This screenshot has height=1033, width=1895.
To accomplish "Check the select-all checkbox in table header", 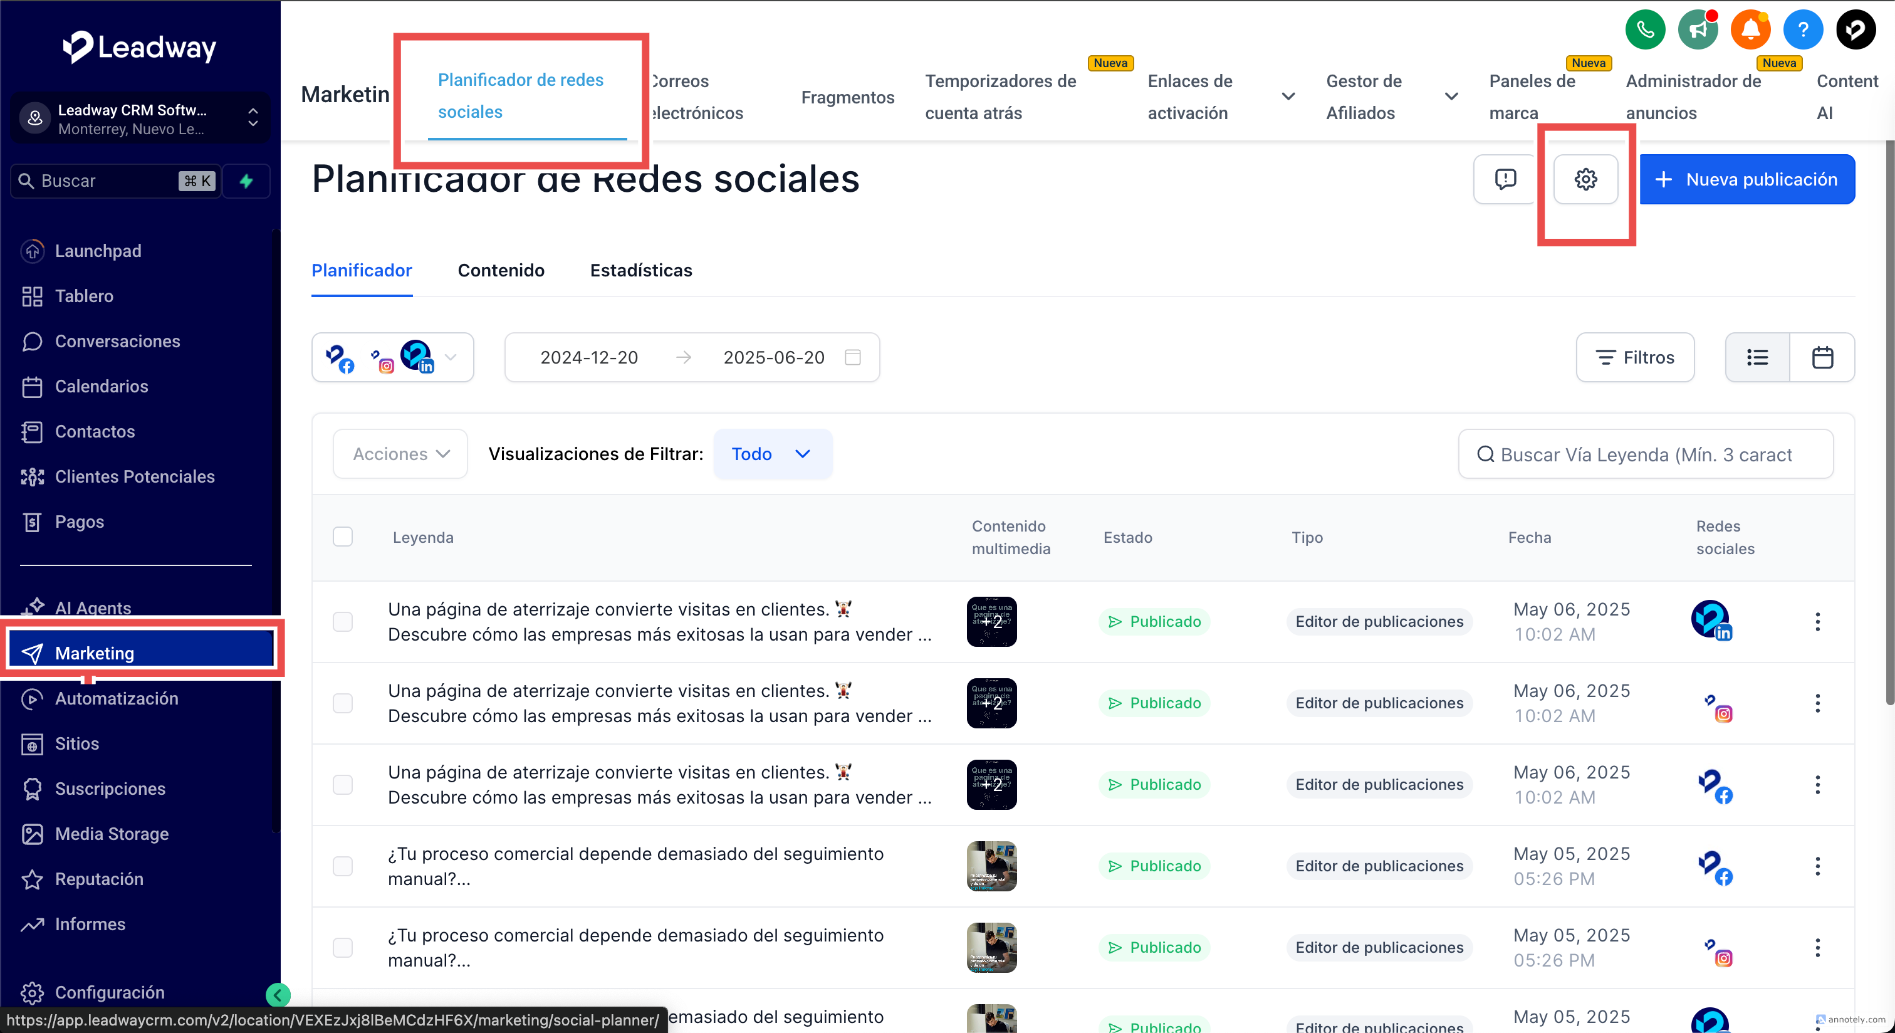I will coord(343,537).
